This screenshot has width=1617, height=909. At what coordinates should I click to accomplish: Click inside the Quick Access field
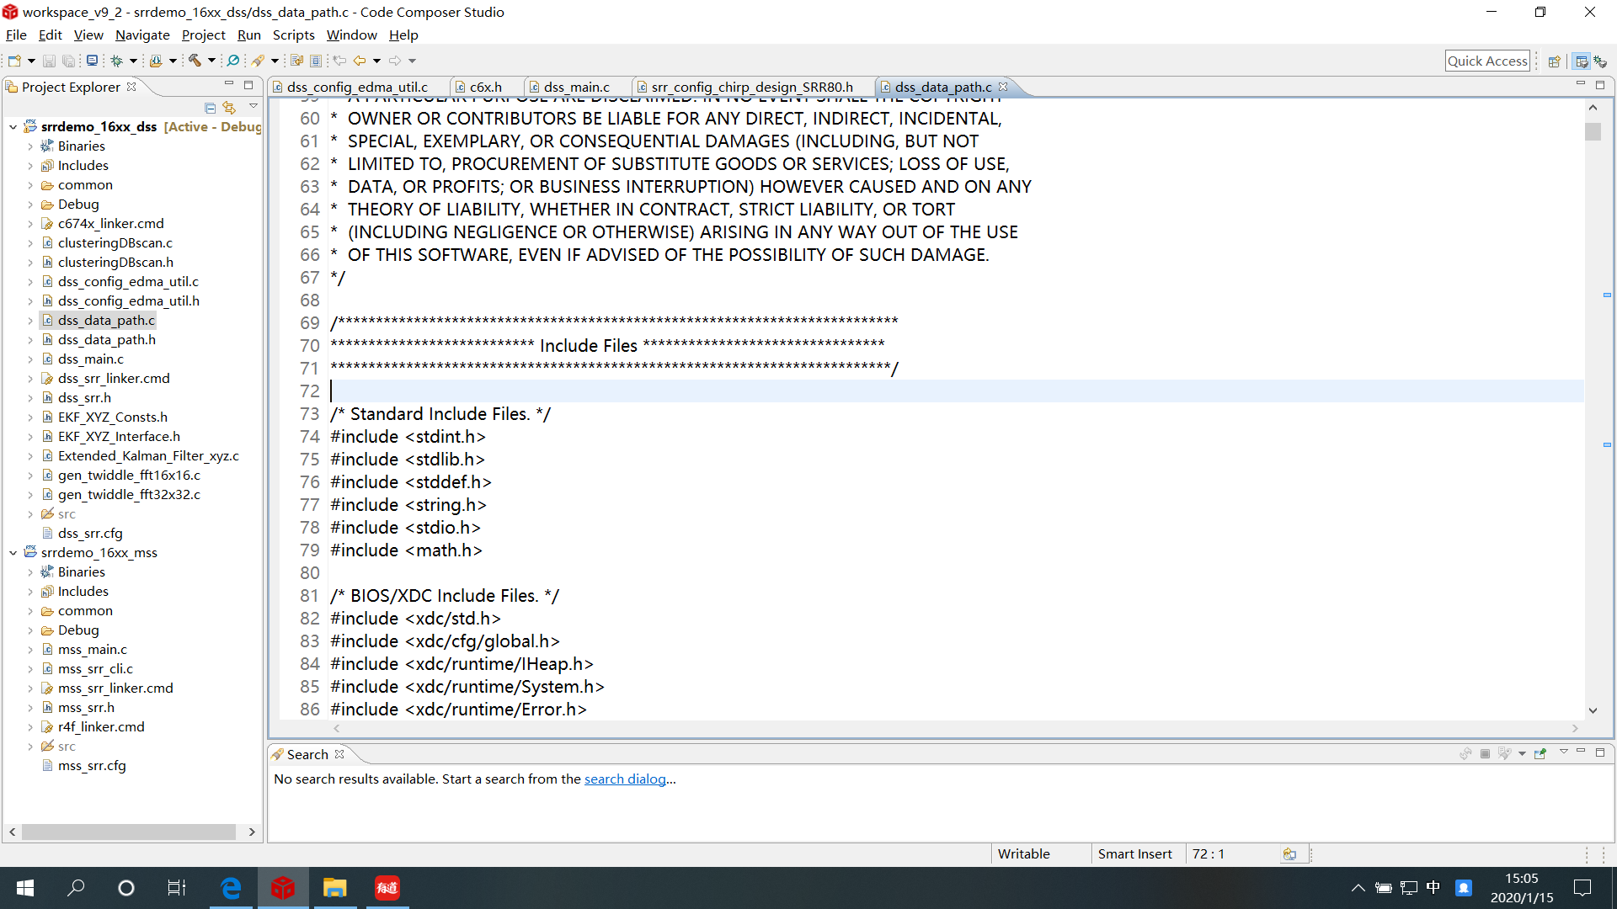[x=1487, y=60]
